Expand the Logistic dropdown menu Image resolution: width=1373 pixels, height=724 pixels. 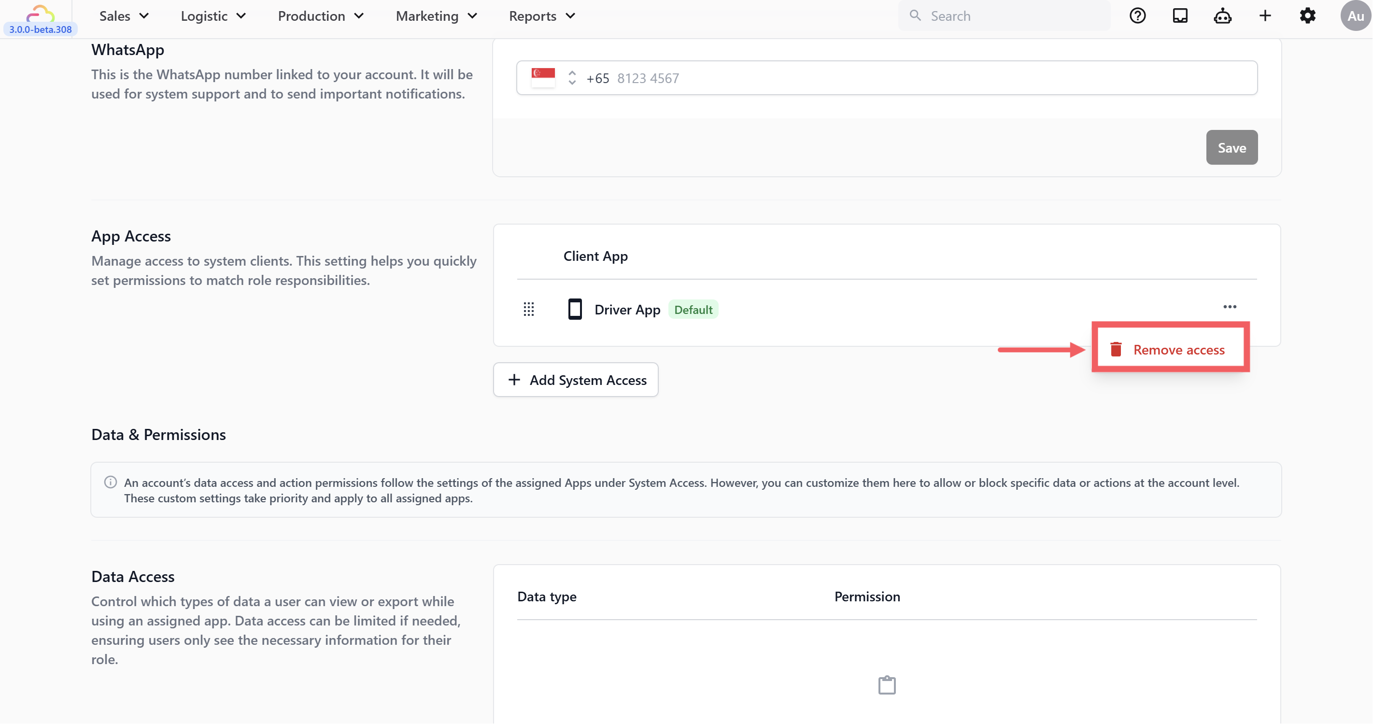(x=213, y=16)
